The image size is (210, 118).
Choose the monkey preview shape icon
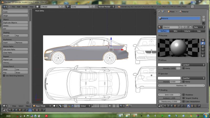tap(203, 49)
